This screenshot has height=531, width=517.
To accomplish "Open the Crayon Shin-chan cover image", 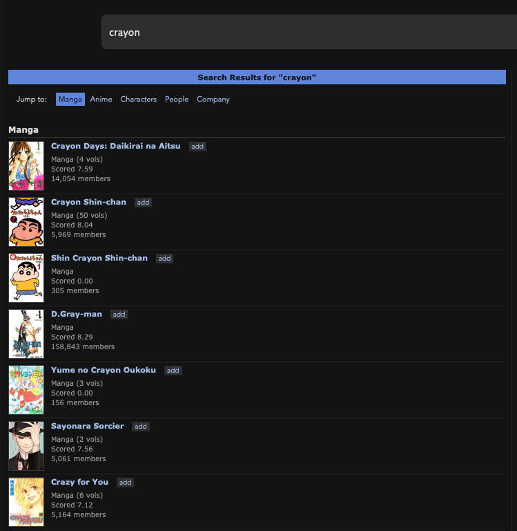I will [26, 222].
